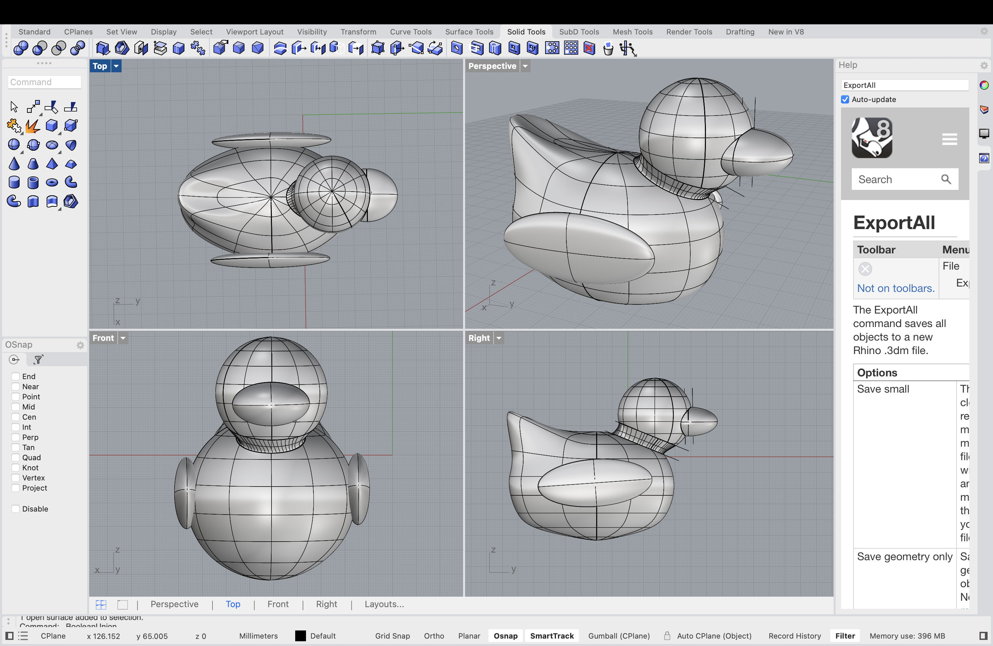Select the Pipe solid tool
This screenshot has height=646, width=993.
71,183
